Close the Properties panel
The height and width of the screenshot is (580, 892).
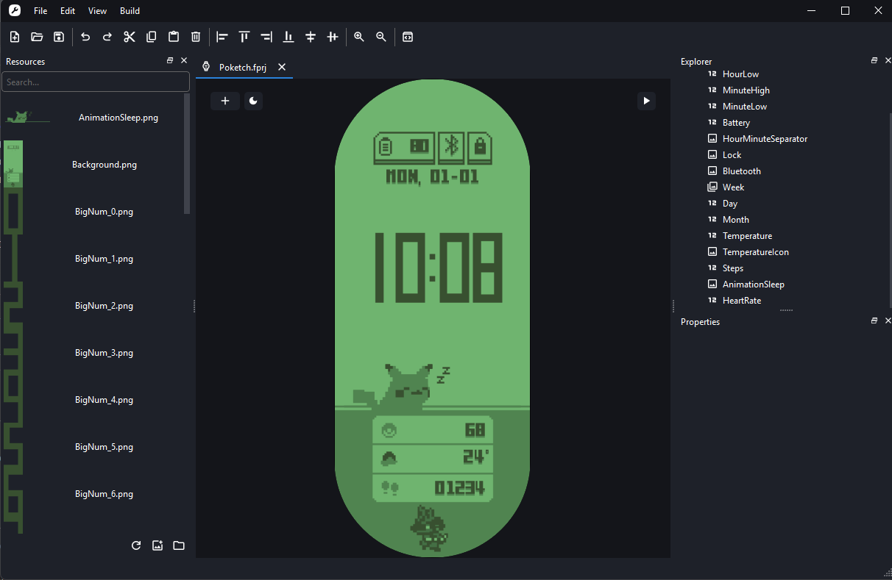888,321
